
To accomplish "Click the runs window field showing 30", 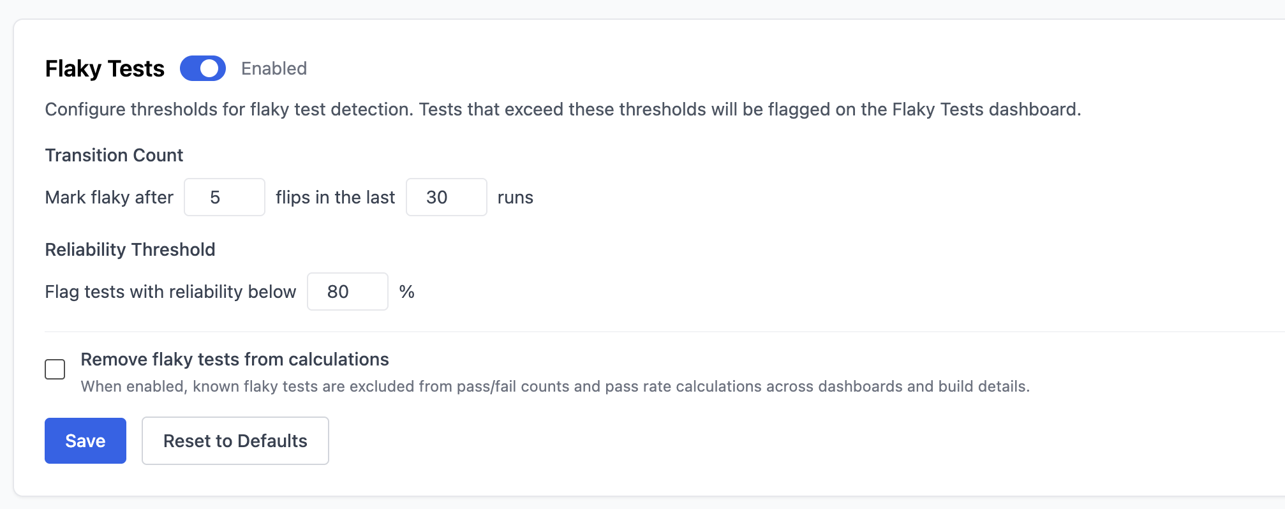I will tap(446, 197).
